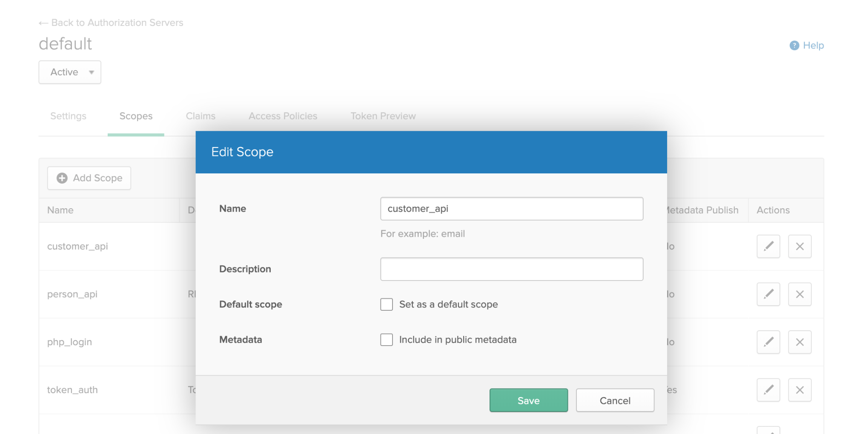
Task: Open the Claims tab
Action: tap(201, 116)
